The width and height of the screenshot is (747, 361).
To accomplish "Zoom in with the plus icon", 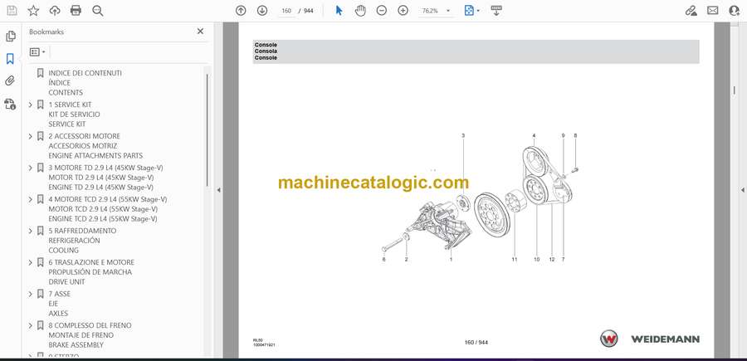I will coord(403,11).
